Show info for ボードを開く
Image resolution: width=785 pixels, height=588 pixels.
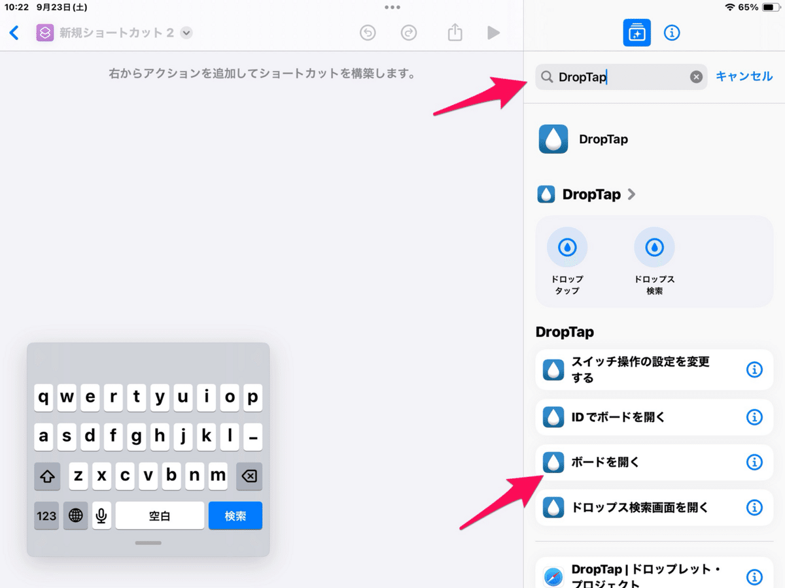click(754, 463)
